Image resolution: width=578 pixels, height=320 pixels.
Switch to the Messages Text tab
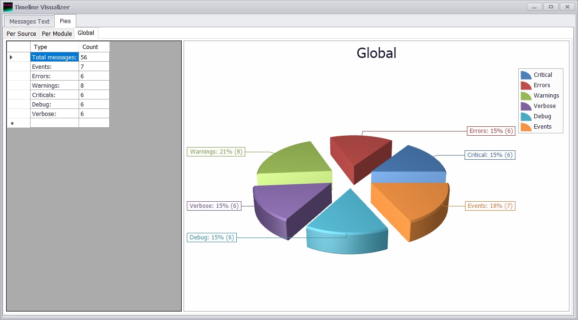(28, 21)
